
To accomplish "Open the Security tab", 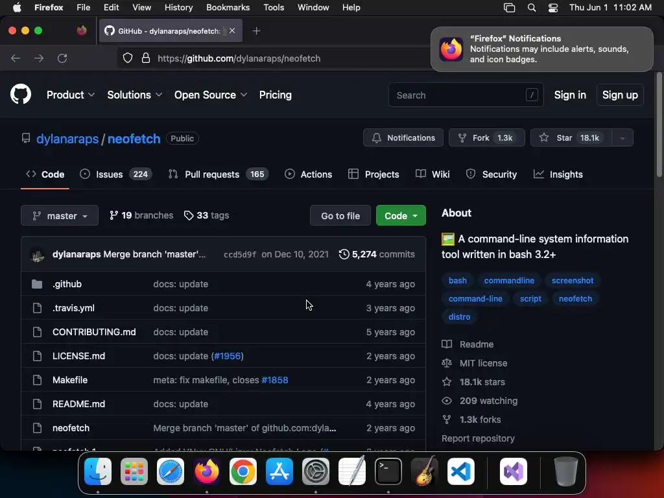I will (x=492, y=174).
